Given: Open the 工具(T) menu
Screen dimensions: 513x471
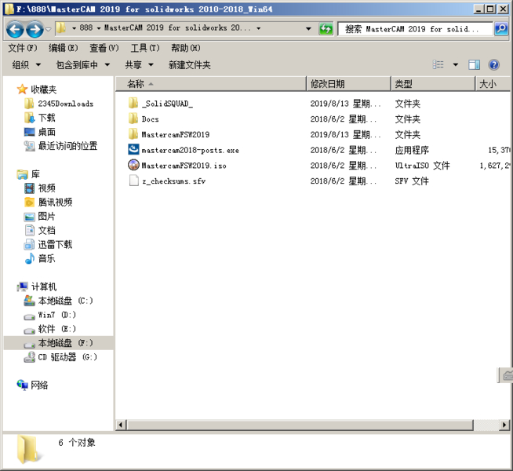Looking at the screenshot, I should pyautogui.click(x=145, y=48).
